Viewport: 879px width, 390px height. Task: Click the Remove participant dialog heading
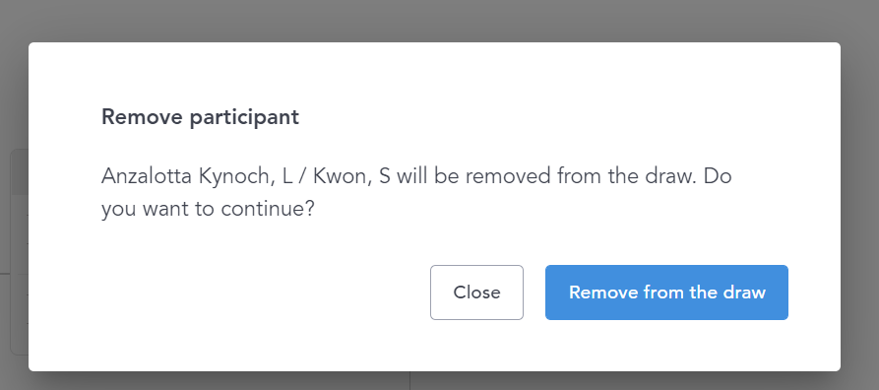[x=200, y=117]
